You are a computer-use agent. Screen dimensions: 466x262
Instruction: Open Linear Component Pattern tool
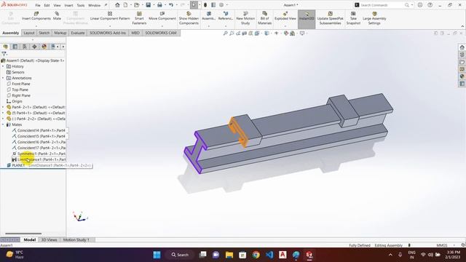tap(110, 16)
